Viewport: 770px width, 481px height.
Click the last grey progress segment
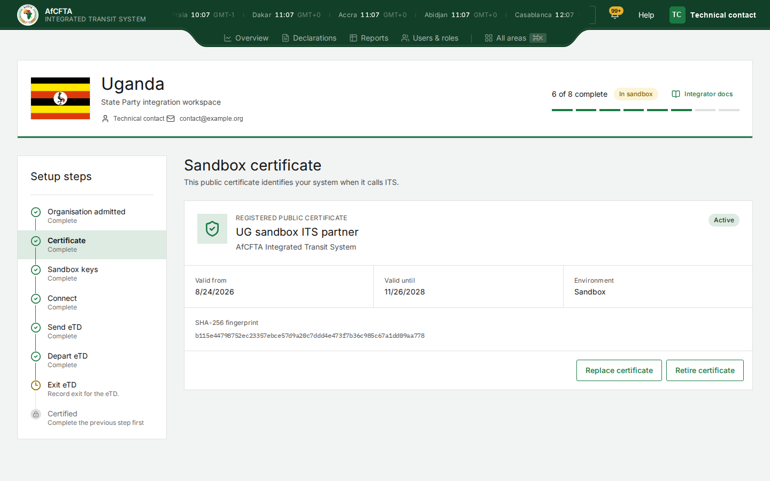pyautogui.click(x=729, y=110)
